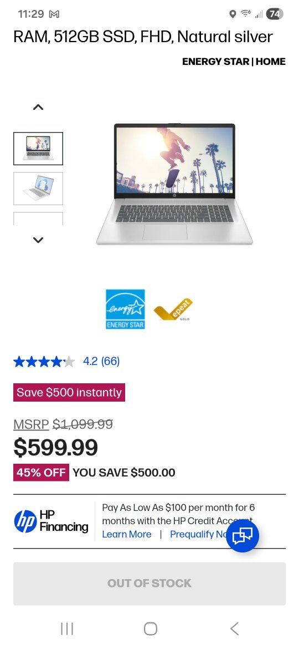Image resolution: width=299 pixels, height=649 pixels.
Task: Click the Prequalify Now link
Action: [198, 534]
